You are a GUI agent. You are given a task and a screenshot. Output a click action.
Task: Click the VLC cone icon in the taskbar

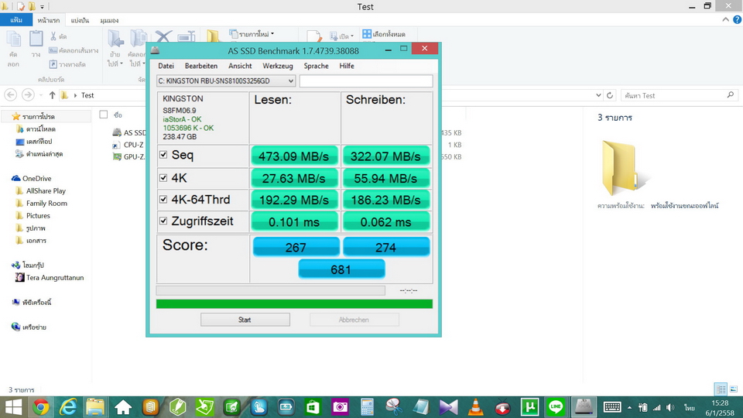coord(476,407)
